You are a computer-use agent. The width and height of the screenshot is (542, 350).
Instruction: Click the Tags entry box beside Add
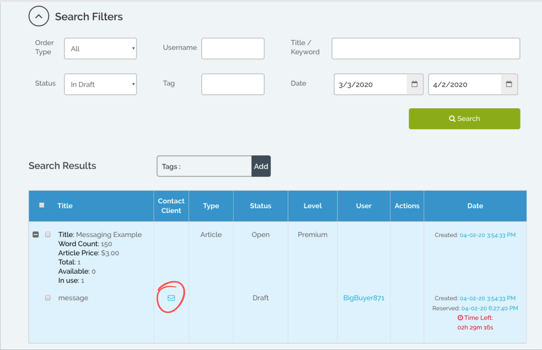click(213, 166)
